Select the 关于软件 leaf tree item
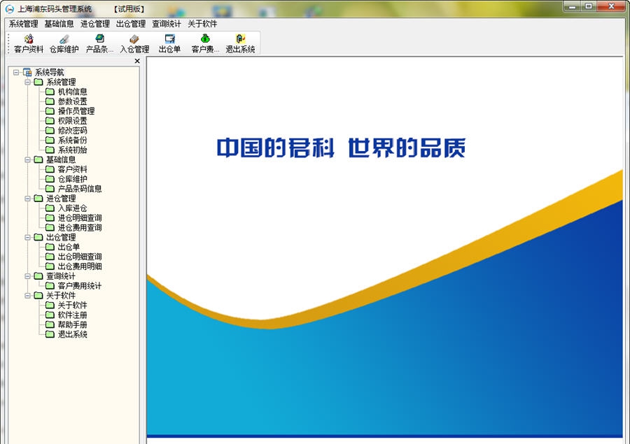 72,305
